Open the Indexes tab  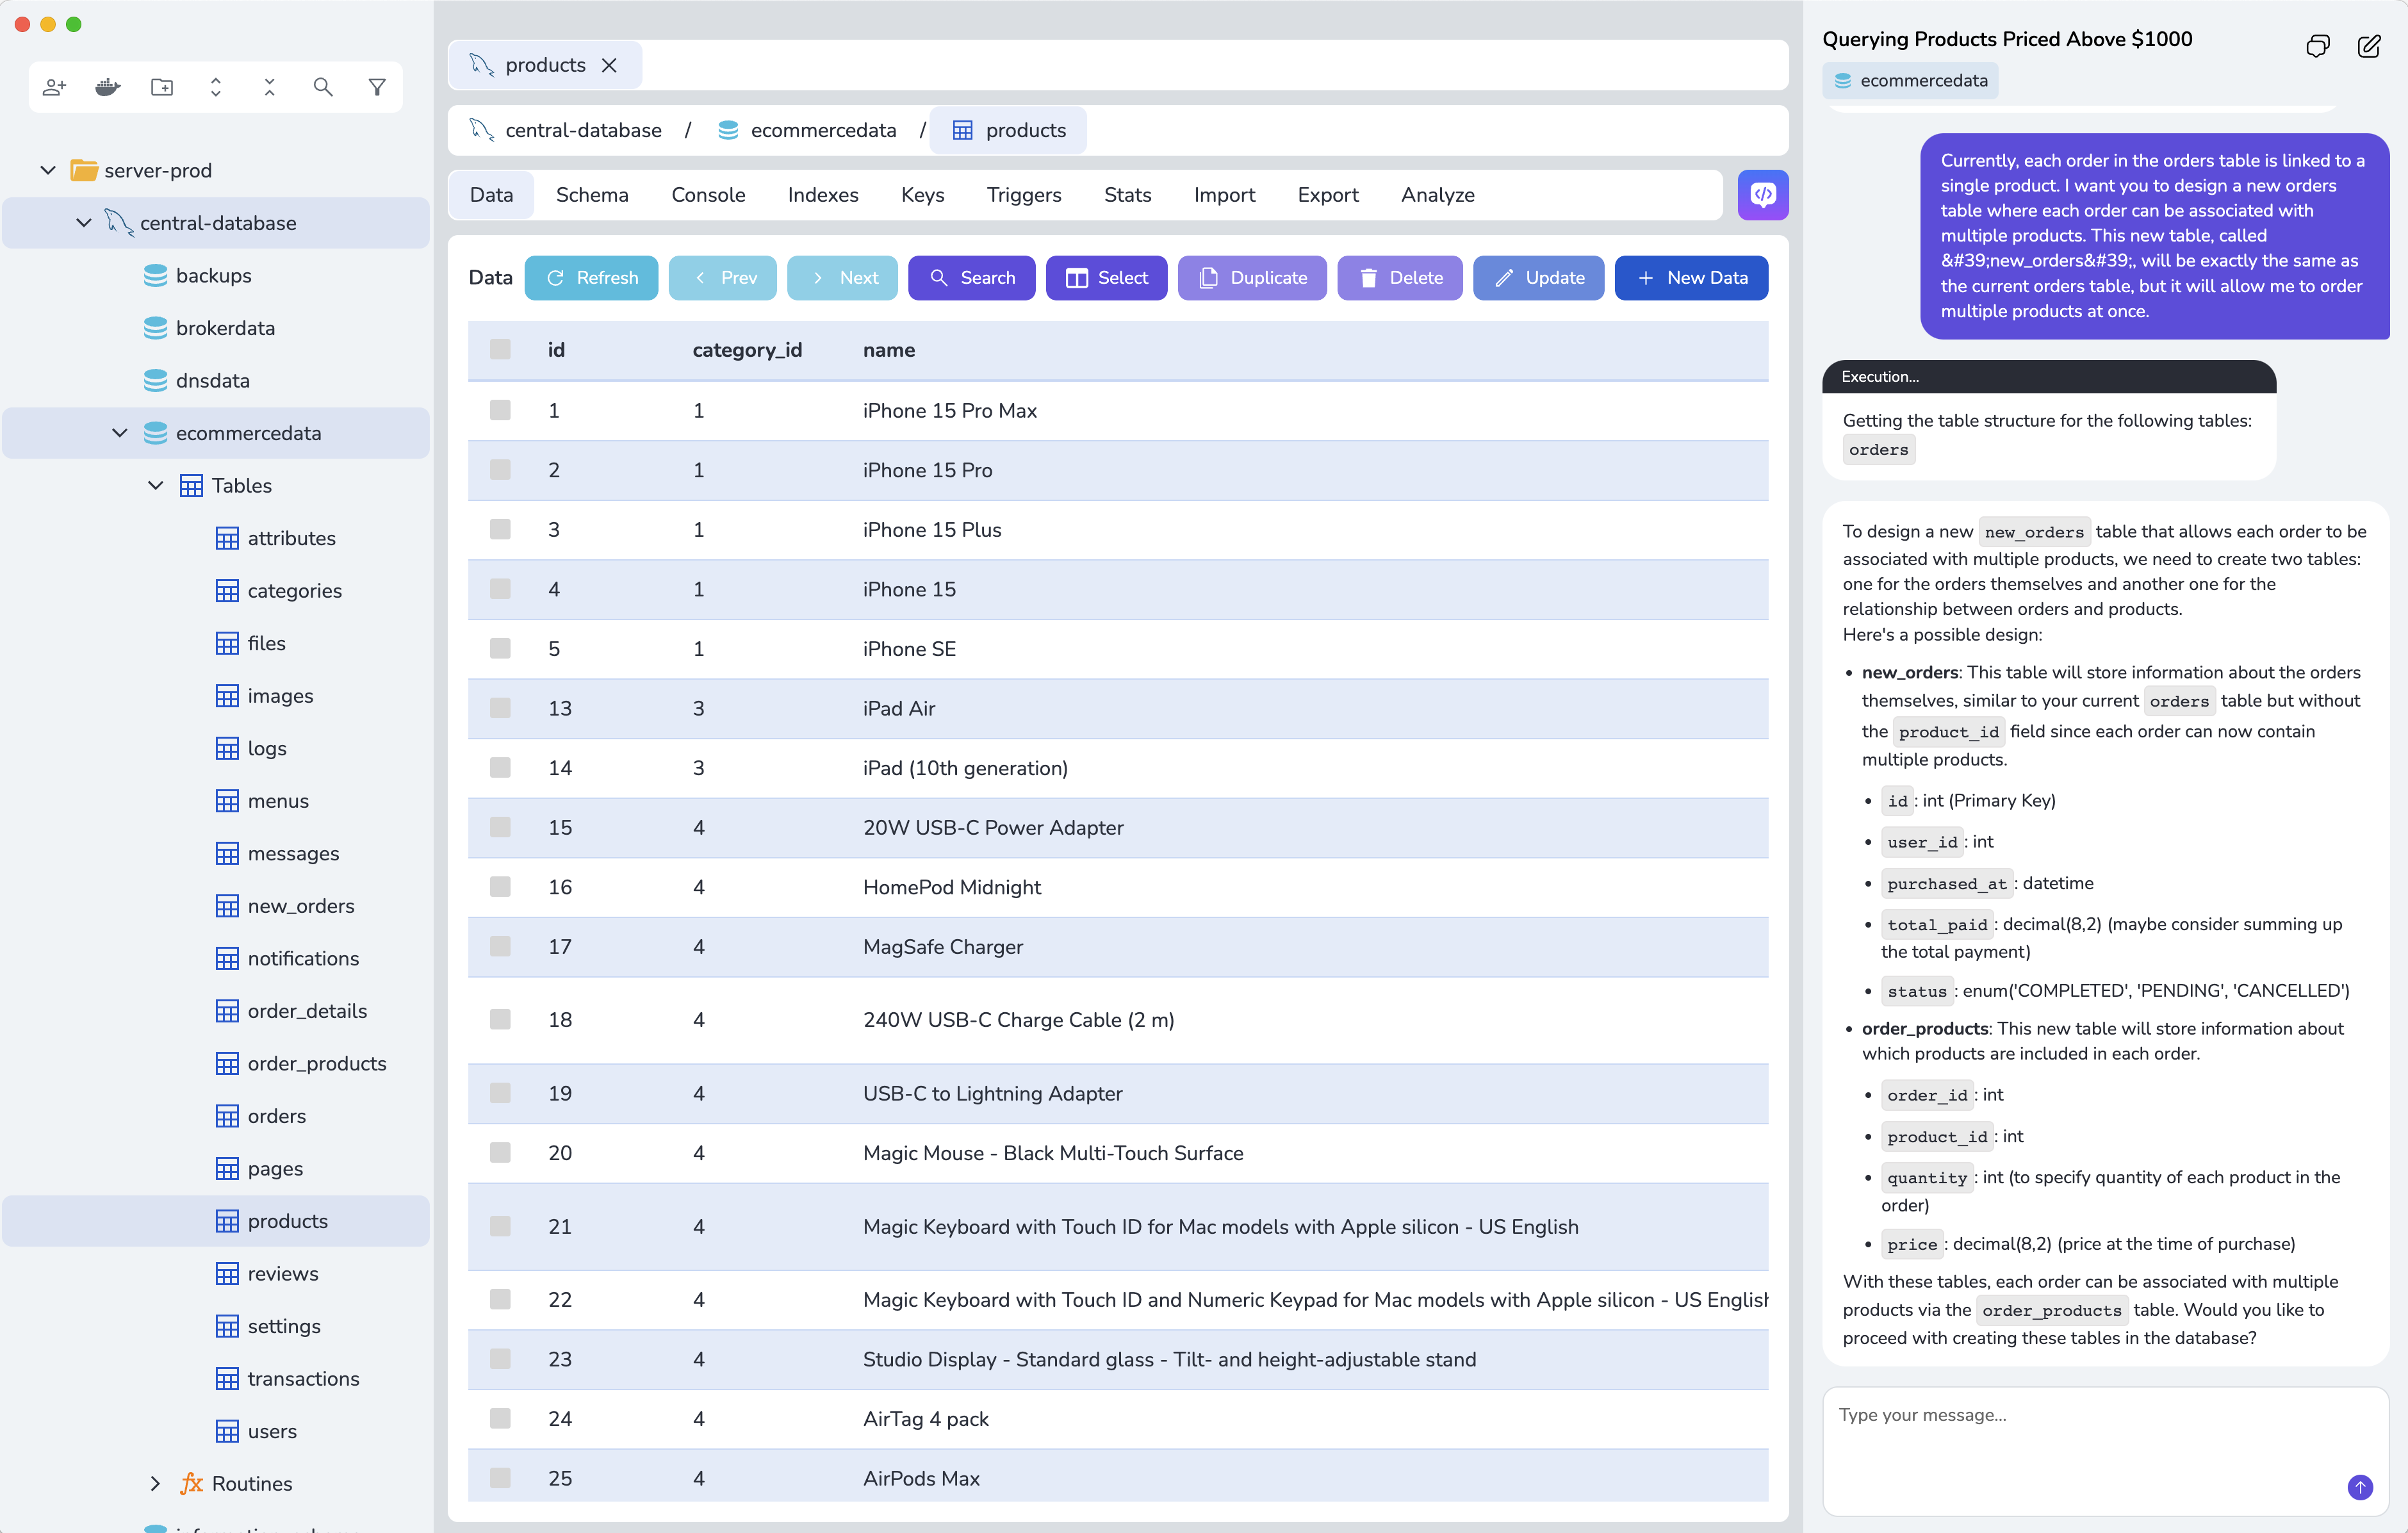(822, 195)
